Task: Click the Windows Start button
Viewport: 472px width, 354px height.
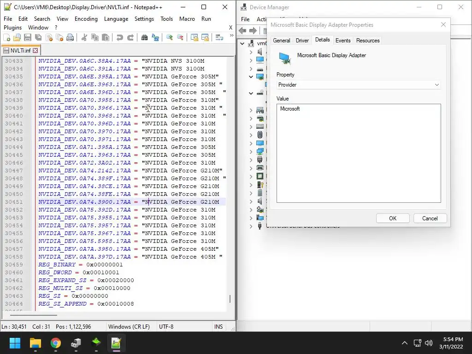Action: (x=15, y=343)
